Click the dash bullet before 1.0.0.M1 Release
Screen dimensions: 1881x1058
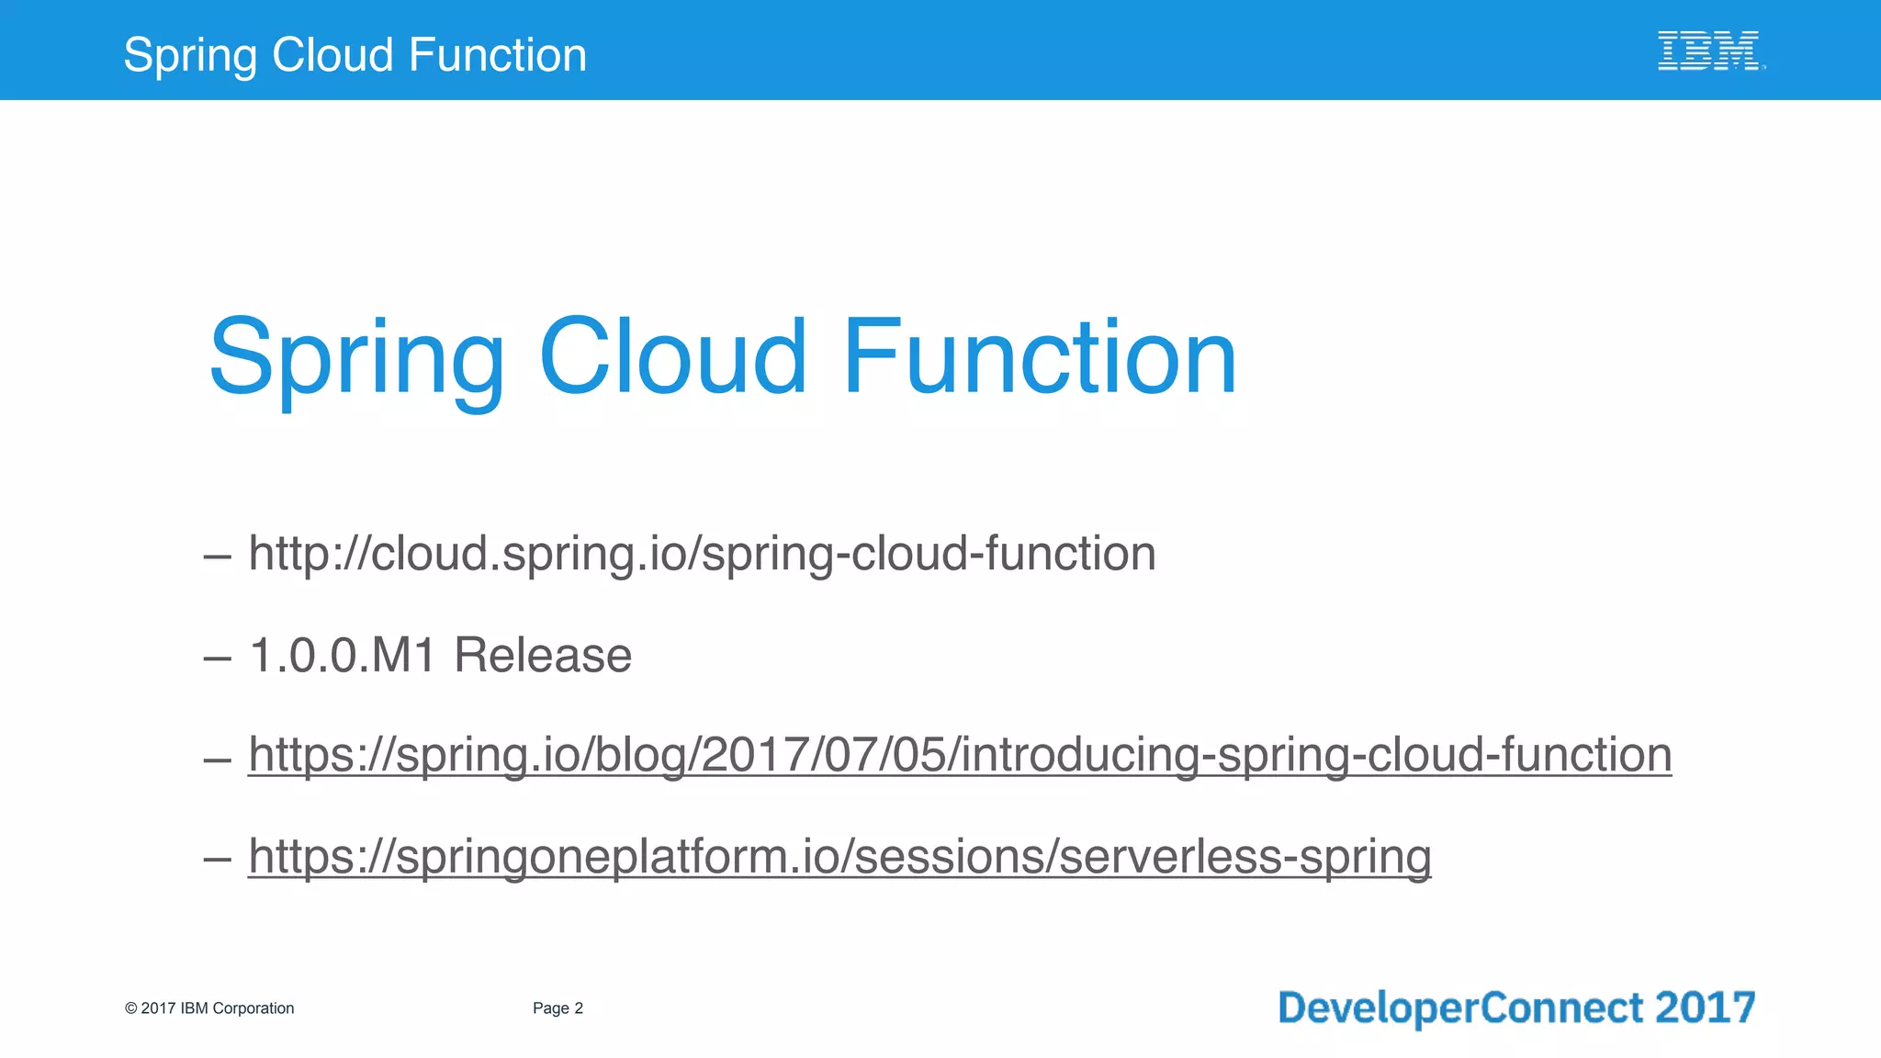tap(217, 658)
